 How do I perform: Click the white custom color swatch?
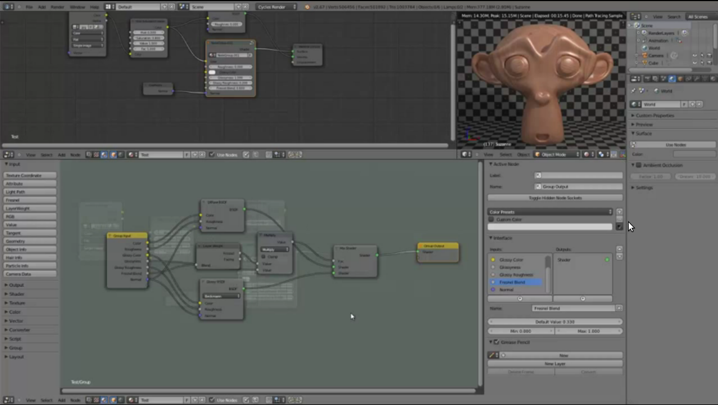[x=550, y=227]
